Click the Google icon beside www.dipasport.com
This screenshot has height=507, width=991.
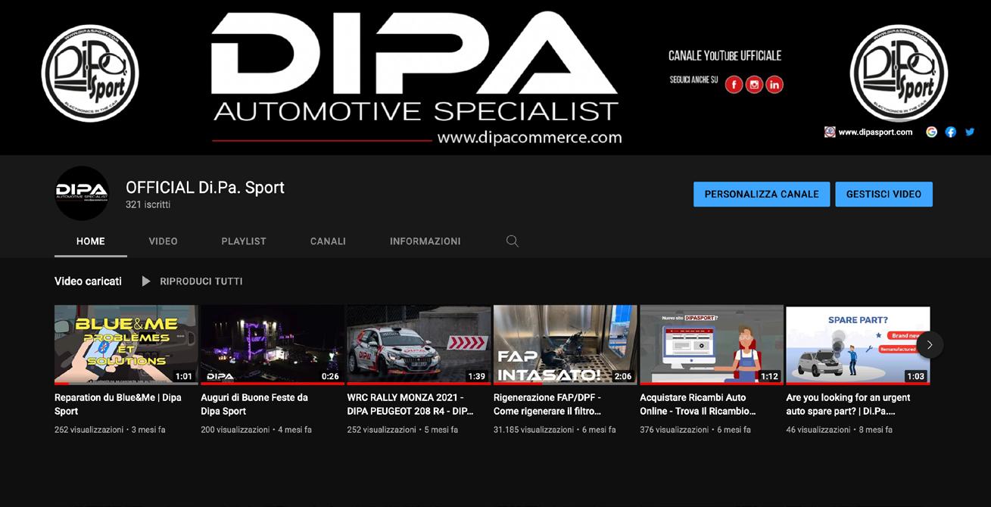[x=932, y=132]
